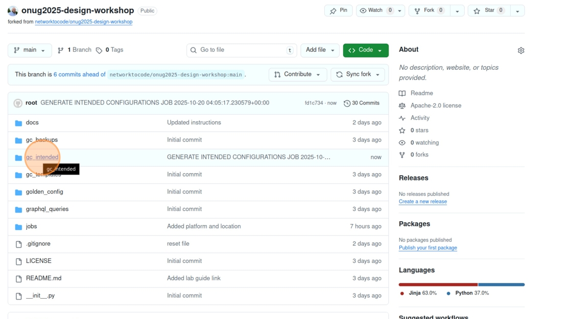
Task: Click Publish your first package
Action: coord(428,248)
